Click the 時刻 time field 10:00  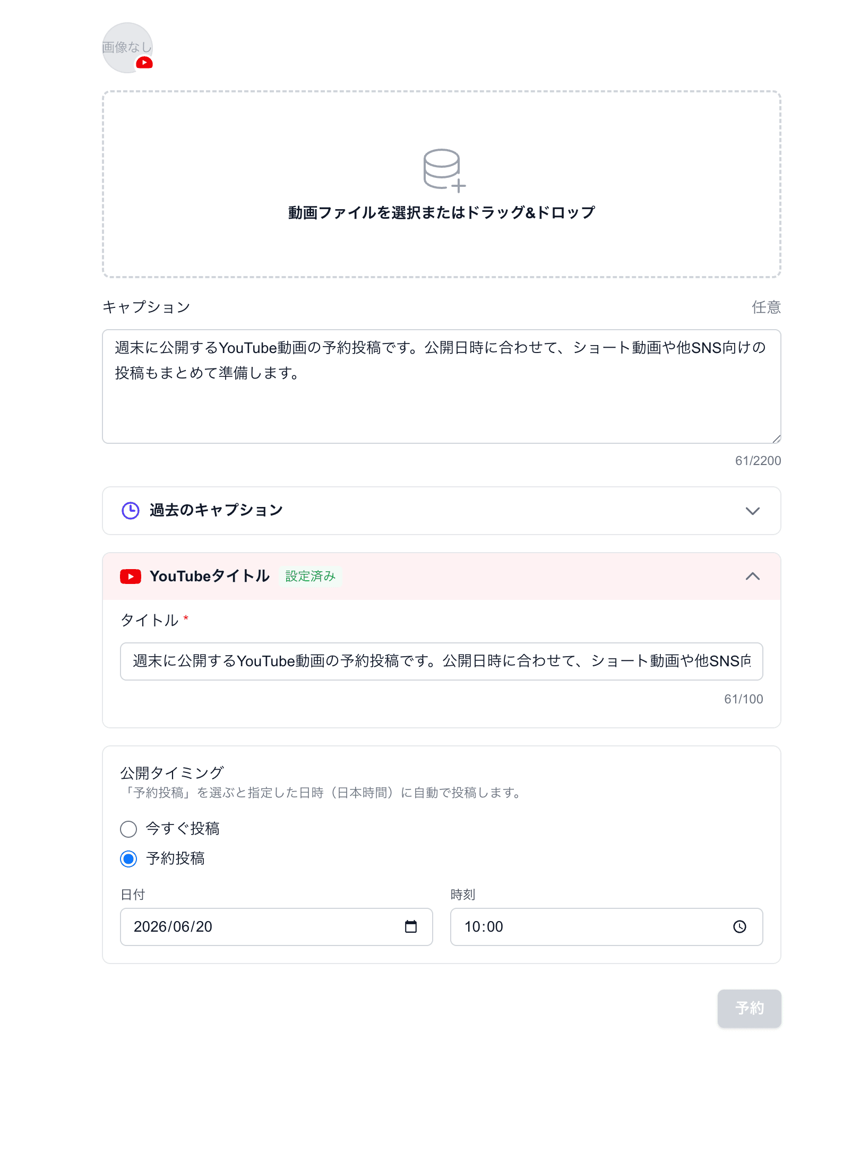(606, 927)
